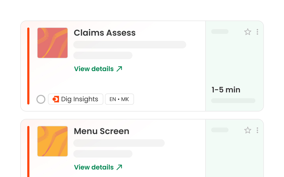Click the orange accent bar on Claims Assess card
Image resolution: width=284 pixels, height=177 pixels.
pyautogui.click(x=28, y=66)
